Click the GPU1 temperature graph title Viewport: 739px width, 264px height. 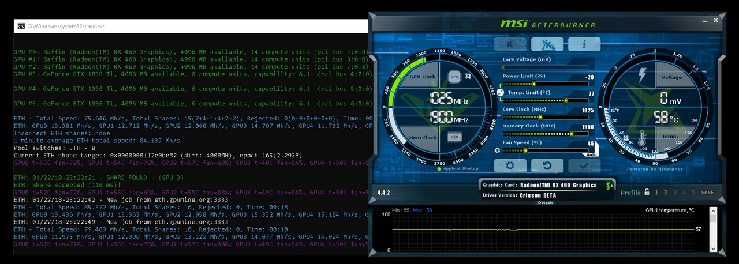670,210
